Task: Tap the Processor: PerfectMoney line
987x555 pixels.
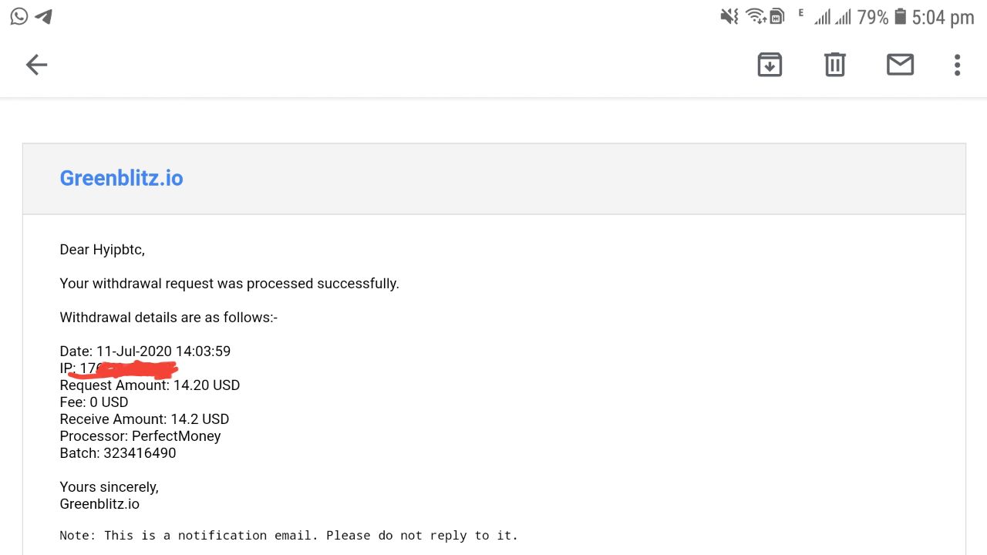Action: [x=140, y=436]
